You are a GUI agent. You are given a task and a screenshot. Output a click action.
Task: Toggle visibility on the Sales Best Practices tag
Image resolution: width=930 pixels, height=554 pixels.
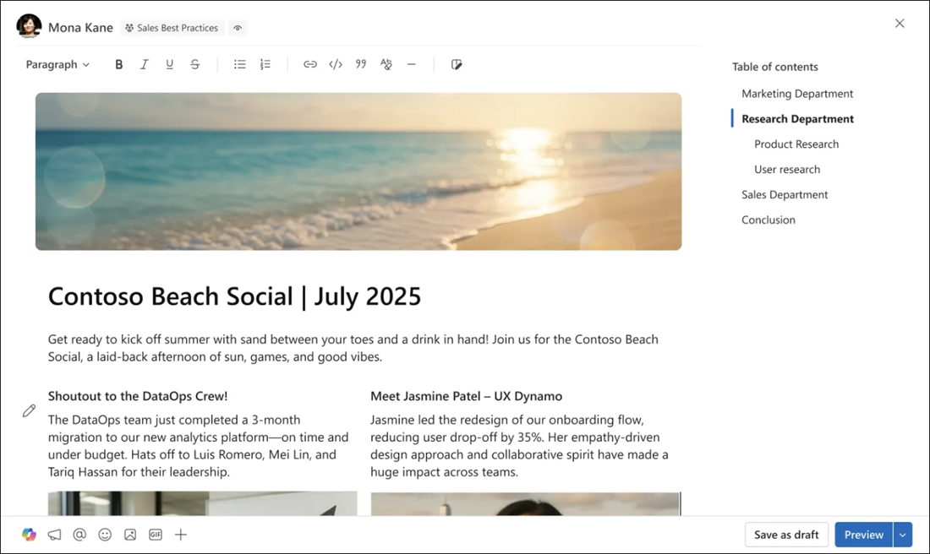point(238,27)
